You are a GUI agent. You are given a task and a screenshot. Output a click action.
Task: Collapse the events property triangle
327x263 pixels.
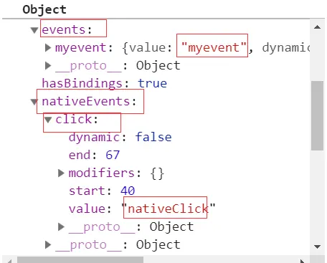(34, 30)
